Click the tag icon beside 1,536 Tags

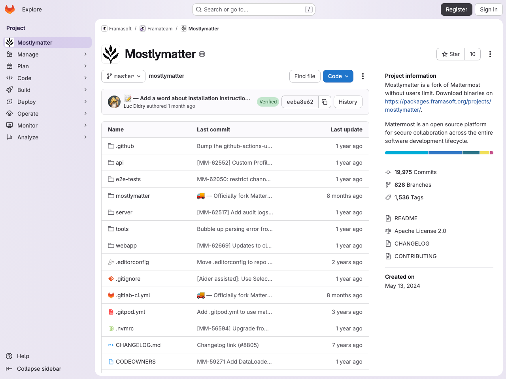(x=388, y=197)
